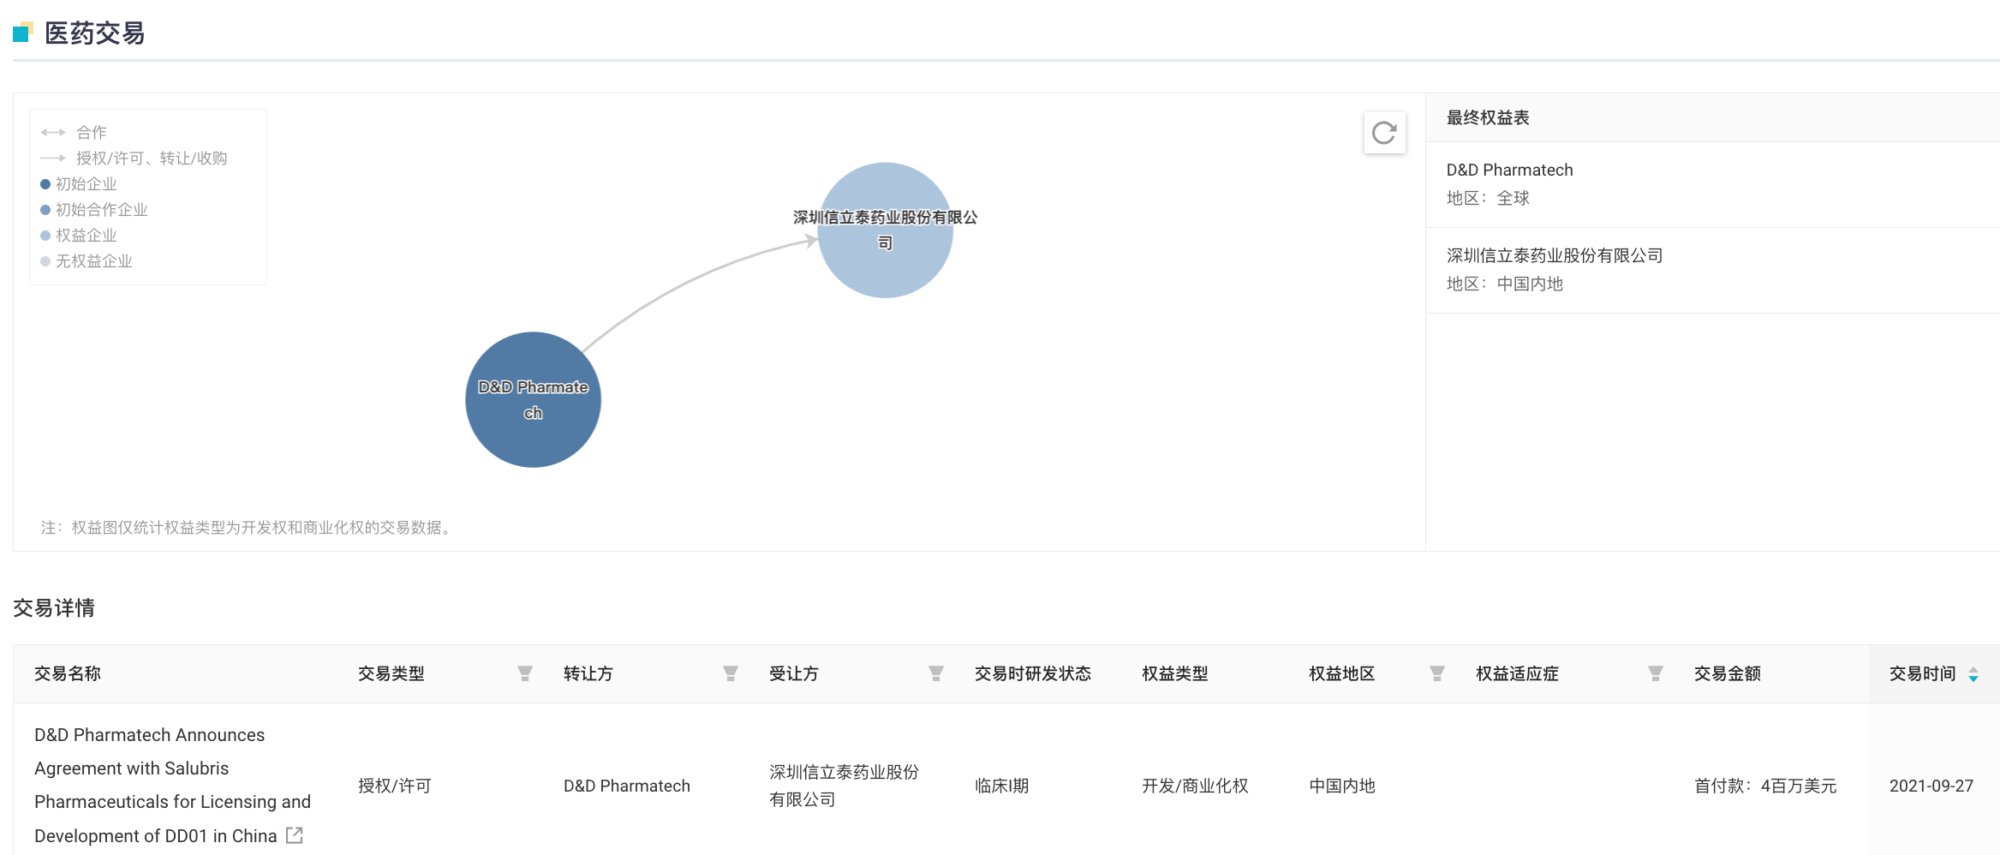Click the 授权/许可 transaction type cell
Viewport: 2000px width, 855px height.
(x=395, y=786)
